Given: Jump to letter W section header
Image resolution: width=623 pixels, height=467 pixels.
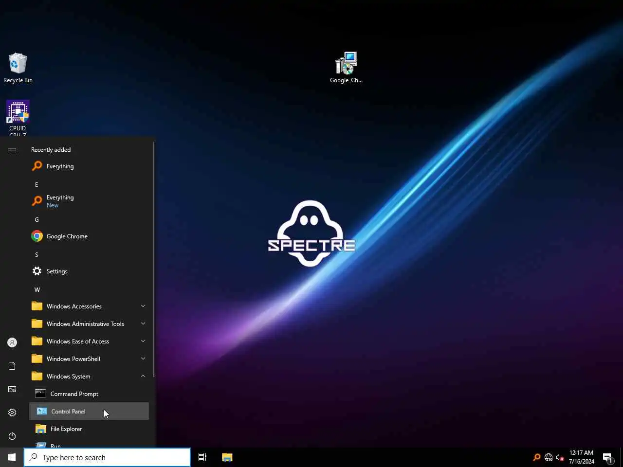Looking at the screenshot, I should click(37, 290).
